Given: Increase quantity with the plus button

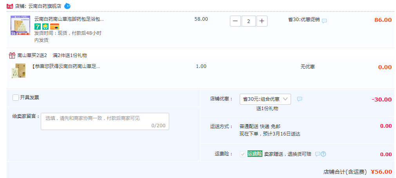Looking at the screenshot, I should (262, 21).
